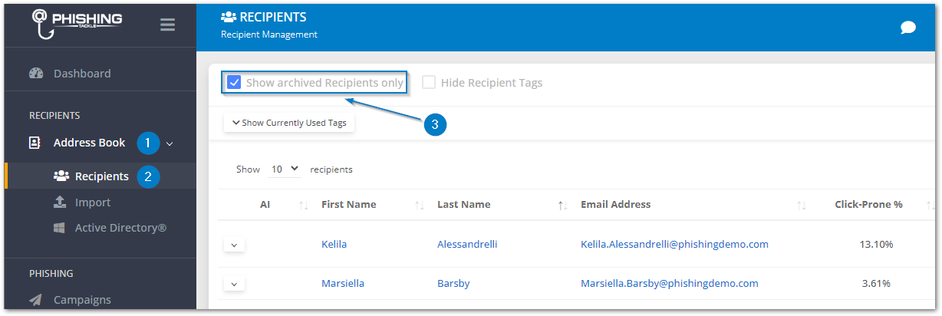Sort by First Name column arrows
The width and height of the screenshot is (942, 316).
coord(420,205)
